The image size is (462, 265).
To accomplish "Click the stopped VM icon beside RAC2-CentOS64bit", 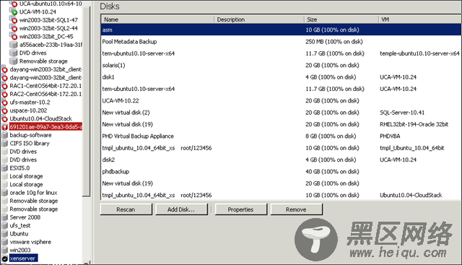I will (x=4, y=95).
